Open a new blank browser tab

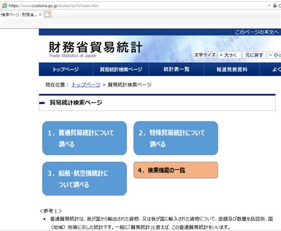click(x=47, y=15)
